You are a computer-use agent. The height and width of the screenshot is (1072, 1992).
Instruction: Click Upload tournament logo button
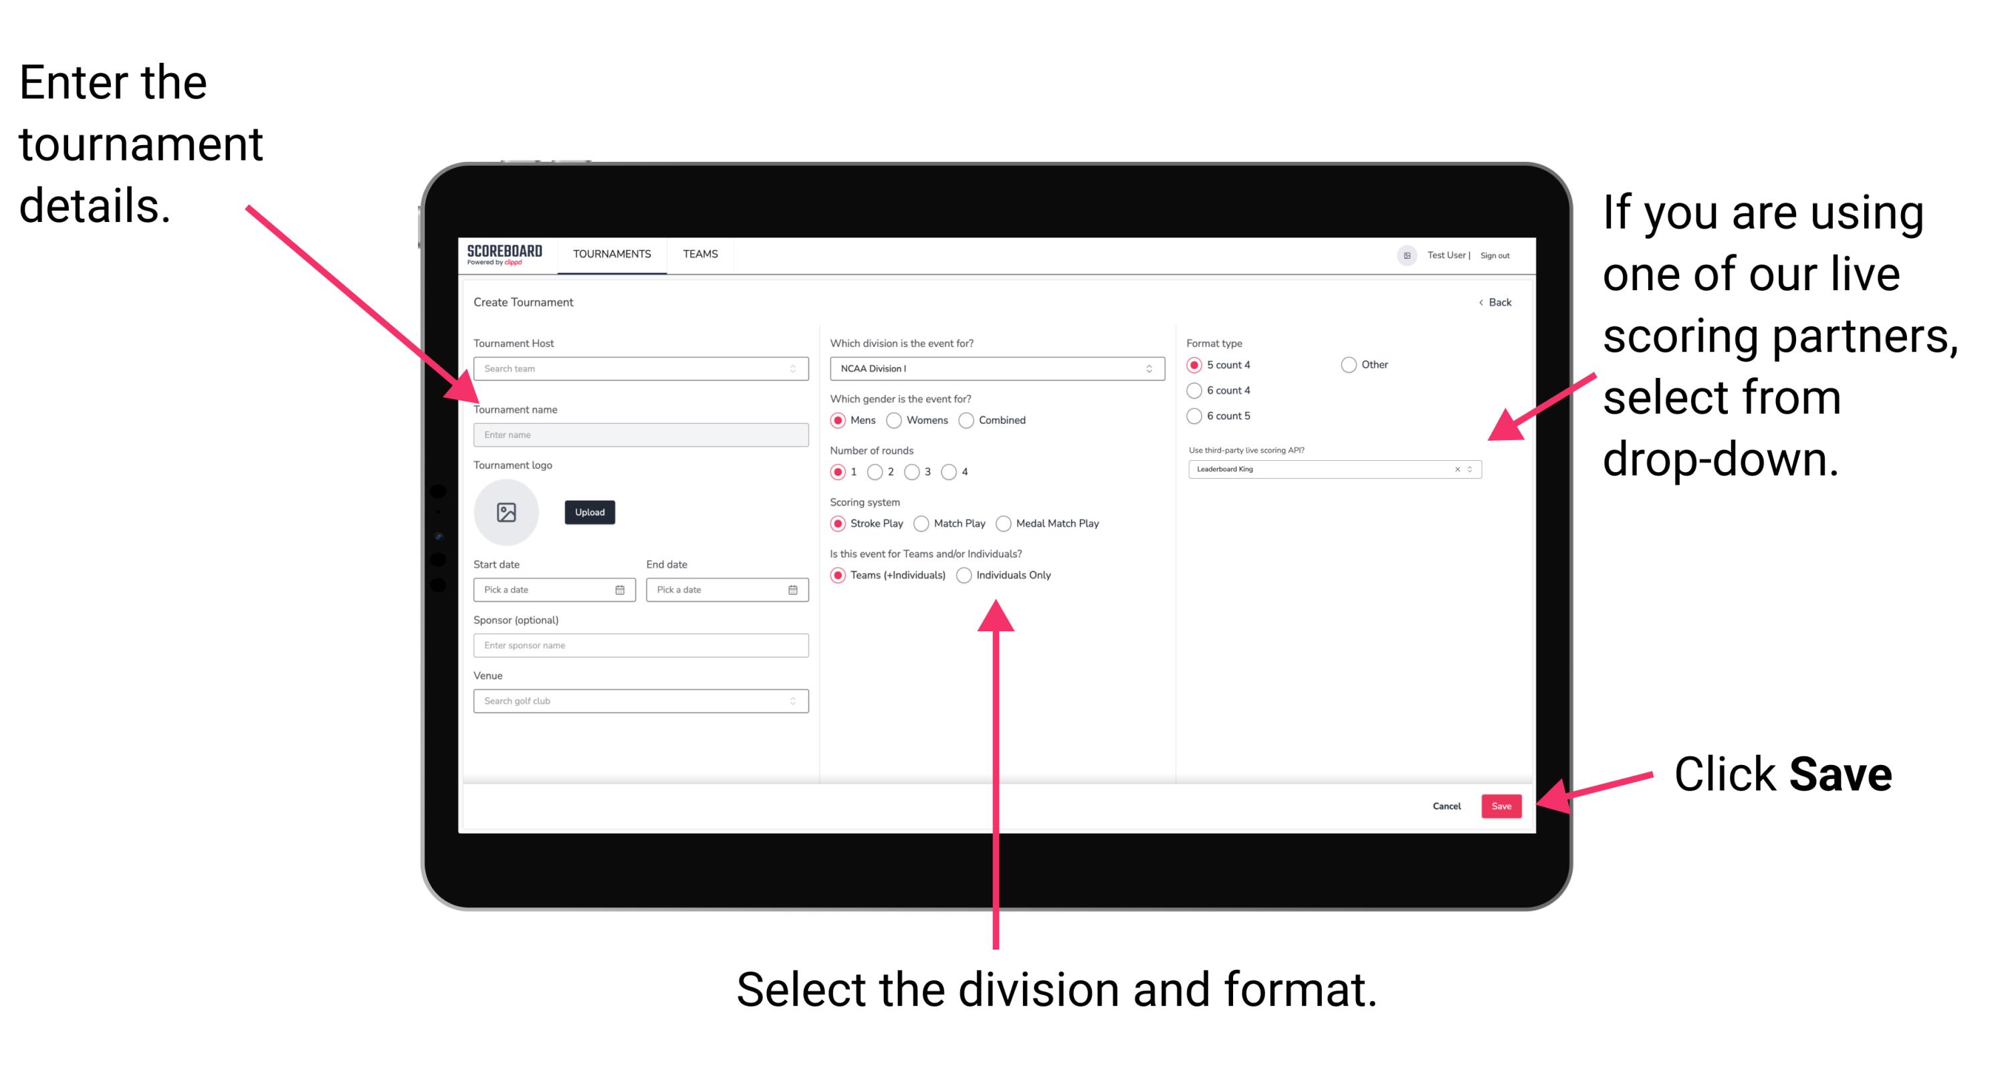coord(588,512)
